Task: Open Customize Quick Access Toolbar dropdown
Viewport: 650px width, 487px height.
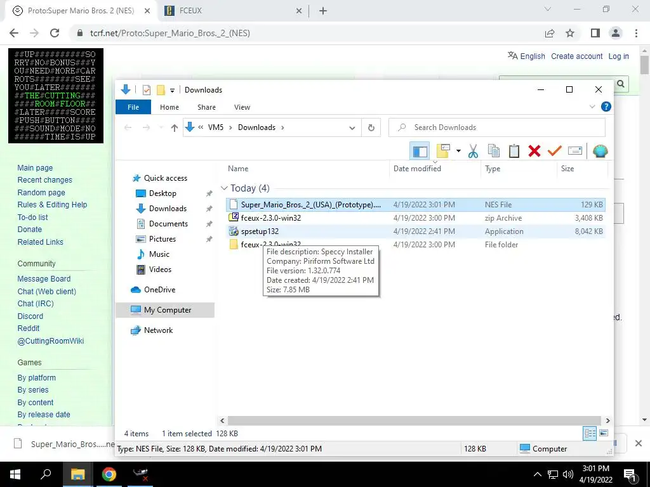Action: click(x=172, y=90)
